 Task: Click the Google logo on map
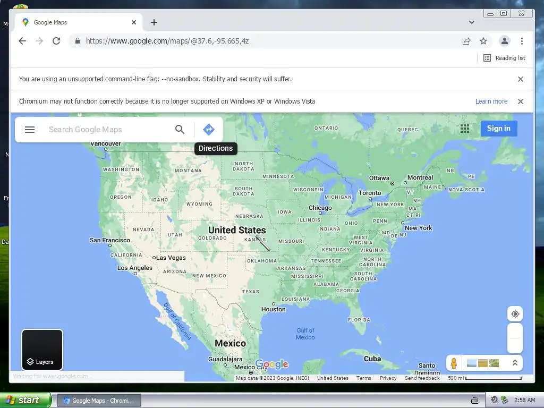click(x=271, y=364)
